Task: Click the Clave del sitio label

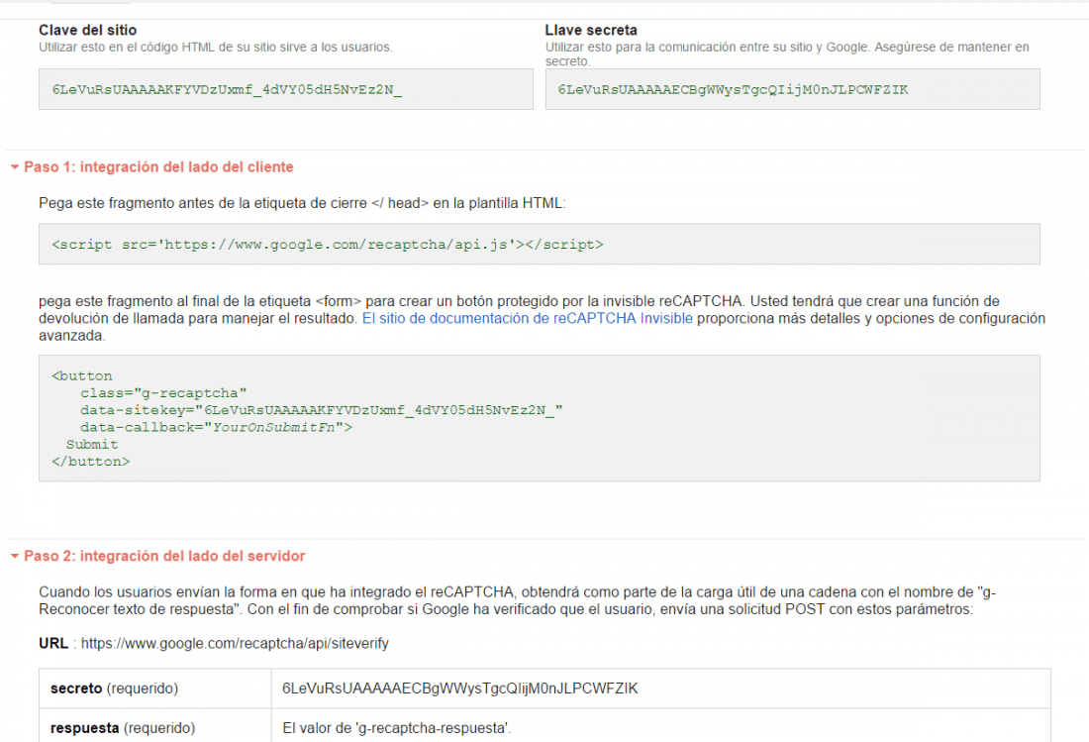Action: point(87,30)
